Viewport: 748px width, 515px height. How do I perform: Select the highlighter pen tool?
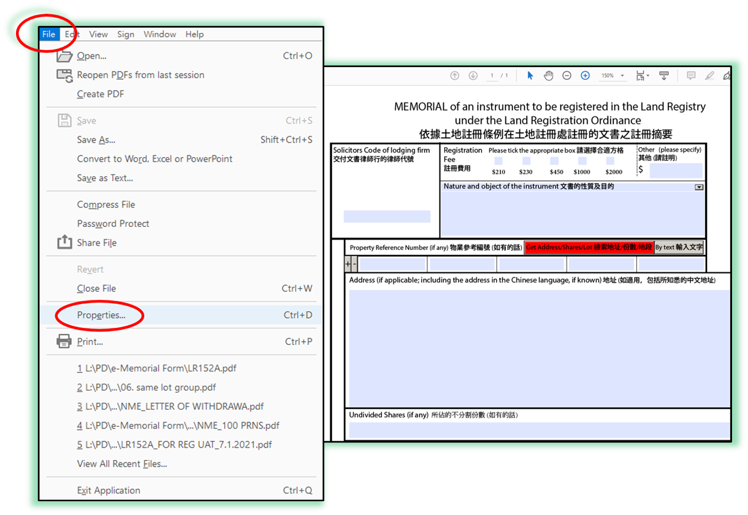coord(709,75)
